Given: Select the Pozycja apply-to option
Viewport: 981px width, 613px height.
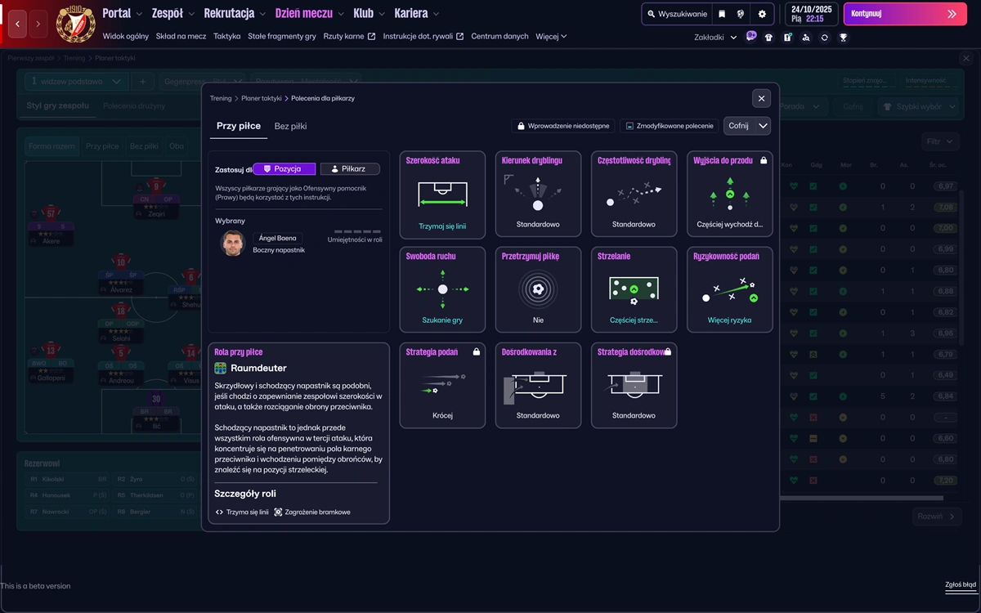Looking at the screenshot, I should [x=284, y=169].
